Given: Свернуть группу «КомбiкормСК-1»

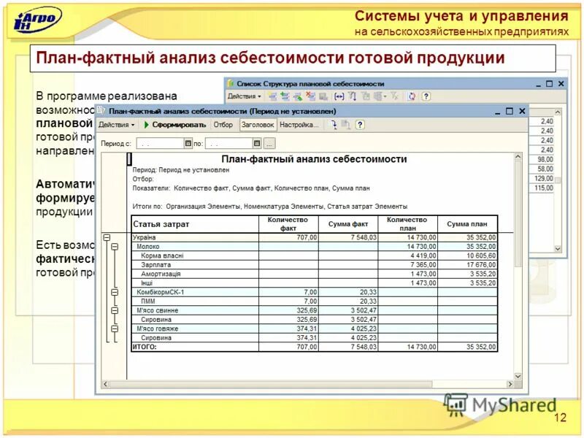Looking at the screenshot, I should (115, 292).
